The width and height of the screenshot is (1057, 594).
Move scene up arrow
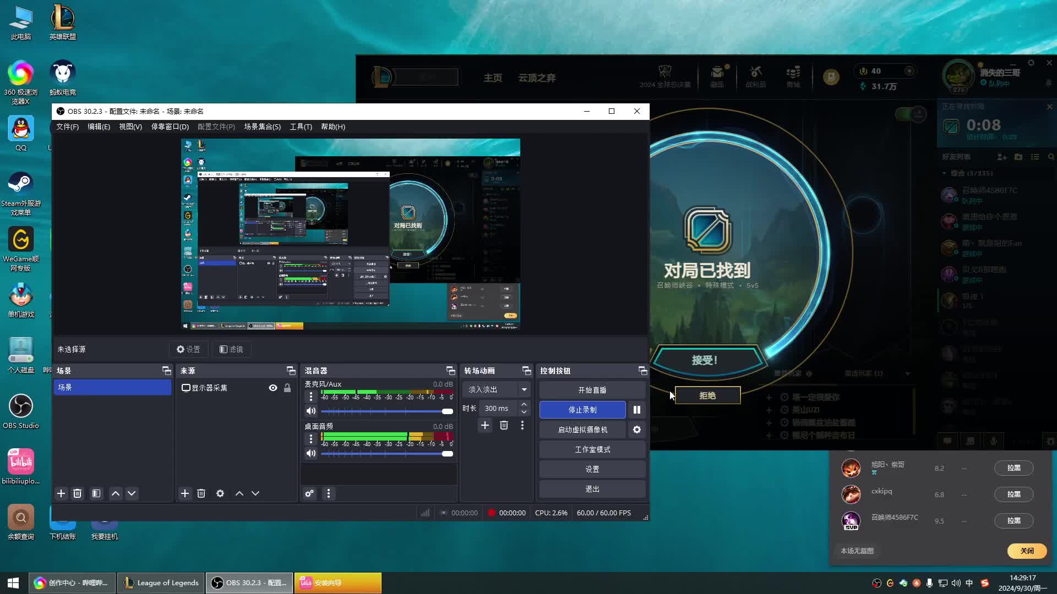[116, 493]
